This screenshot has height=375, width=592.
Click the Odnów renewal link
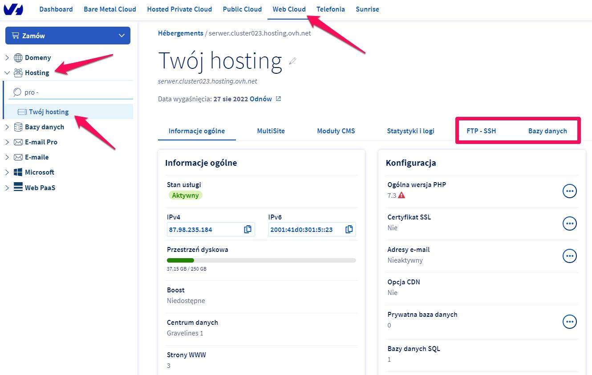[261, 99]
